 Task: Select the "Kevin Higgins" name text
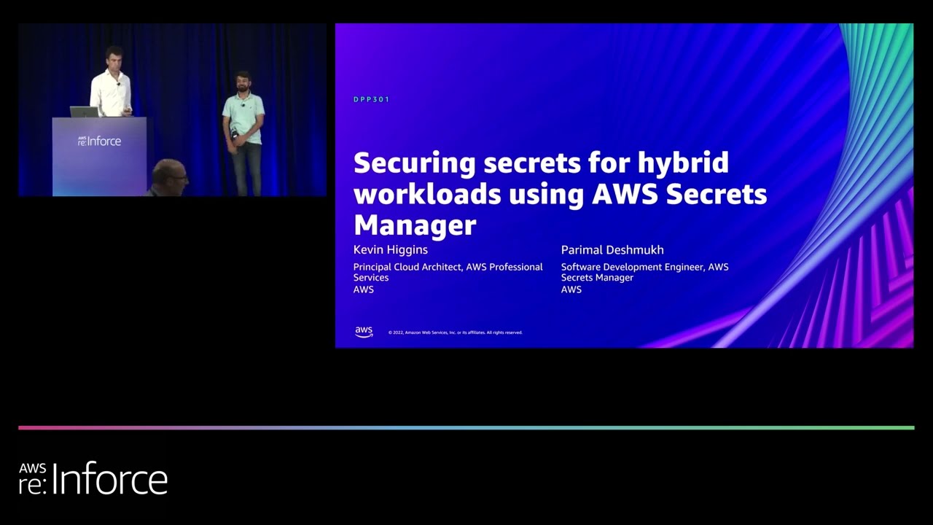click(391, 249)
